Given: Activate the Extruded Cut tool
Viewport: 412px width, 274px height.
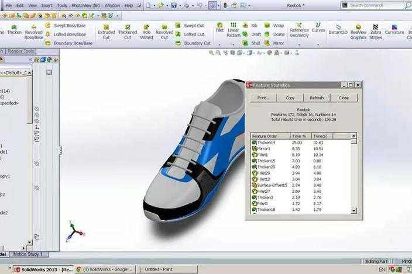Looking at the screenshot, I should coord(106,32).
